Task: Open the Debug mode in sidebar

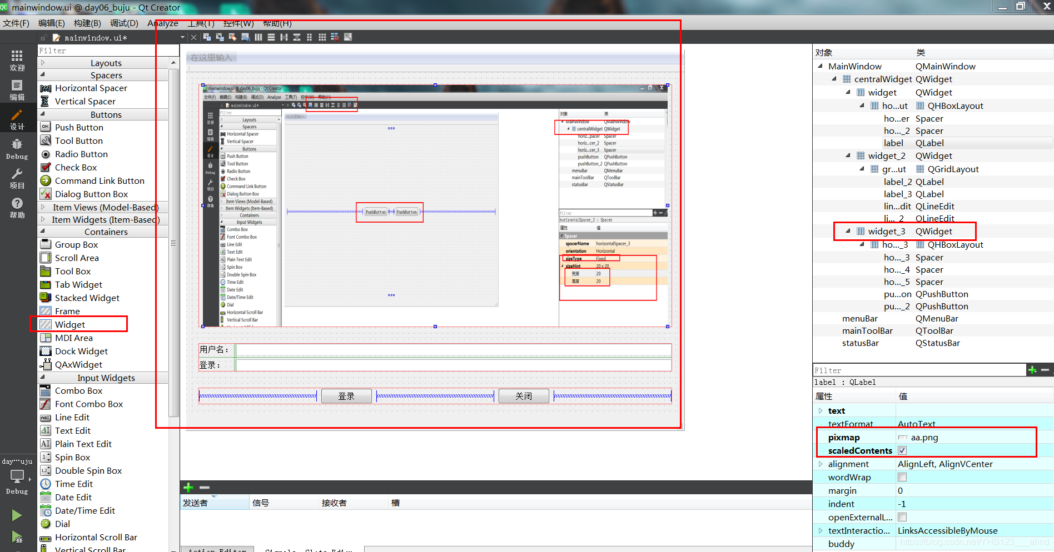Action: coord(17,149)
